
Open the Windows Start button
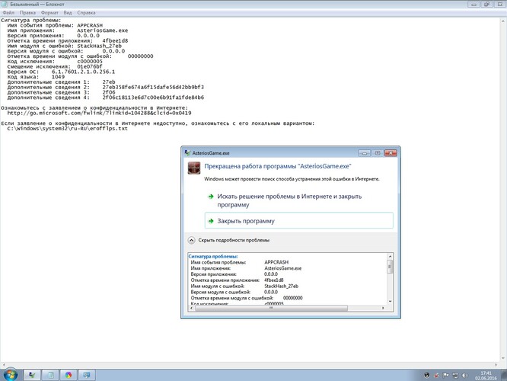pyautogui.click(x=11, y=375)
